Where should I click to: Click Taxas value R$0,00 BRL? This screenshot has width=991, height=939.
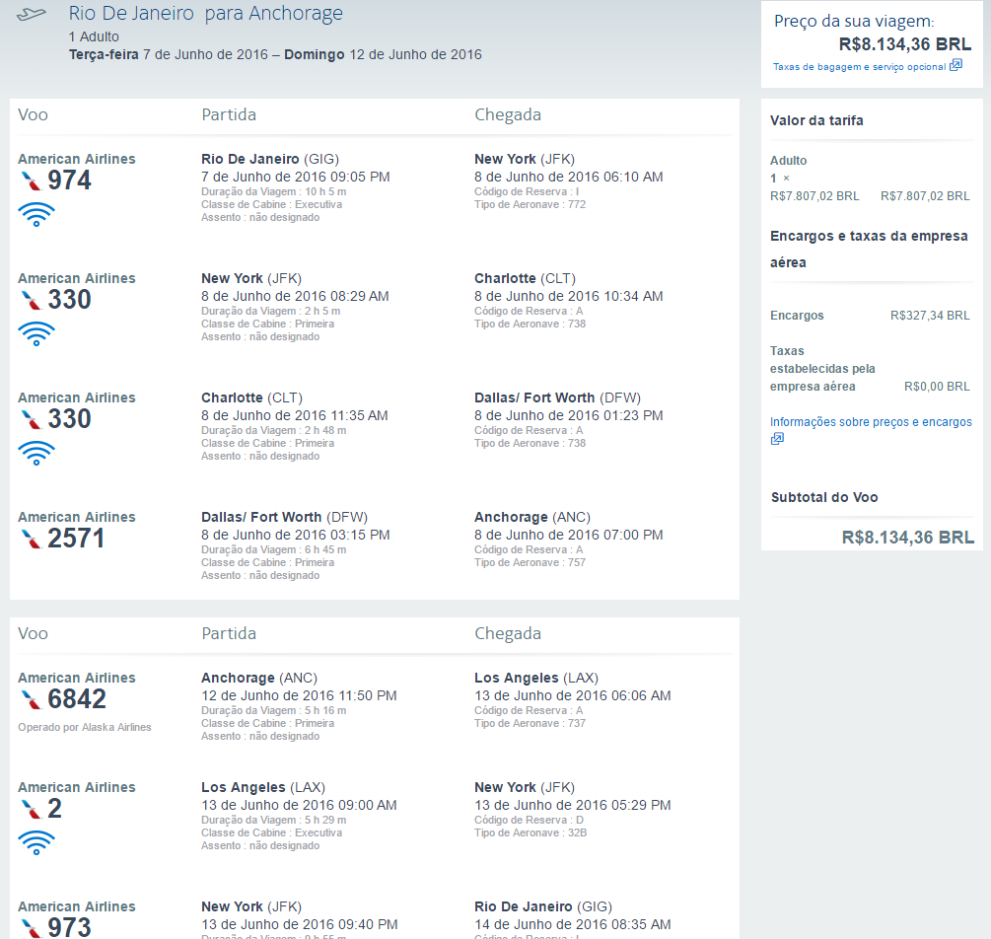tap(937, 387)
